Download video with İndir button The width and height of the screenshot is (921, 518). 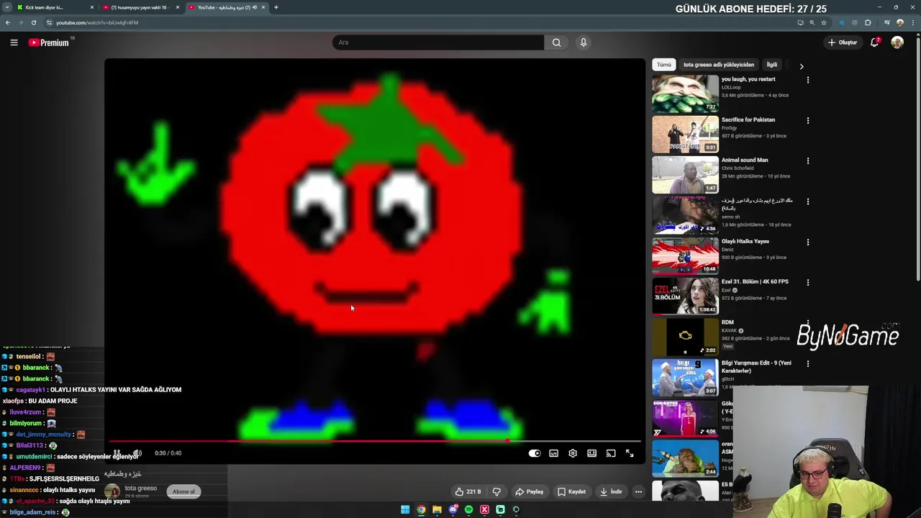click(x=610, y=491)
